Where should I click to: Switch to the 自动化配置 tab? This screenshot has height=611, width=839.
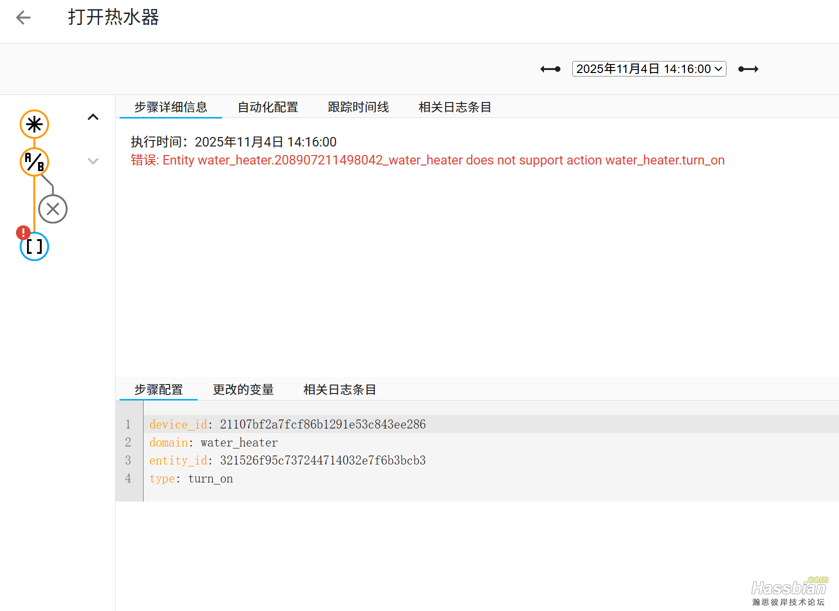(x=268, y=107)
